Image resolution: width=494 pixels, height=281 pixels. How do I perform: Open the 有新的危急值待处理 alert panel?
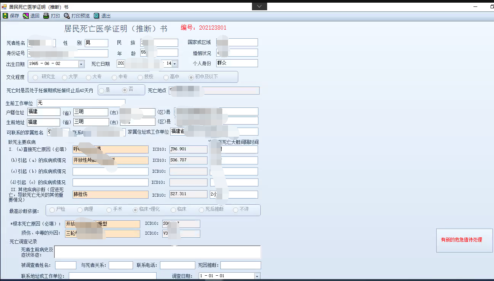(x=464, y=240)
